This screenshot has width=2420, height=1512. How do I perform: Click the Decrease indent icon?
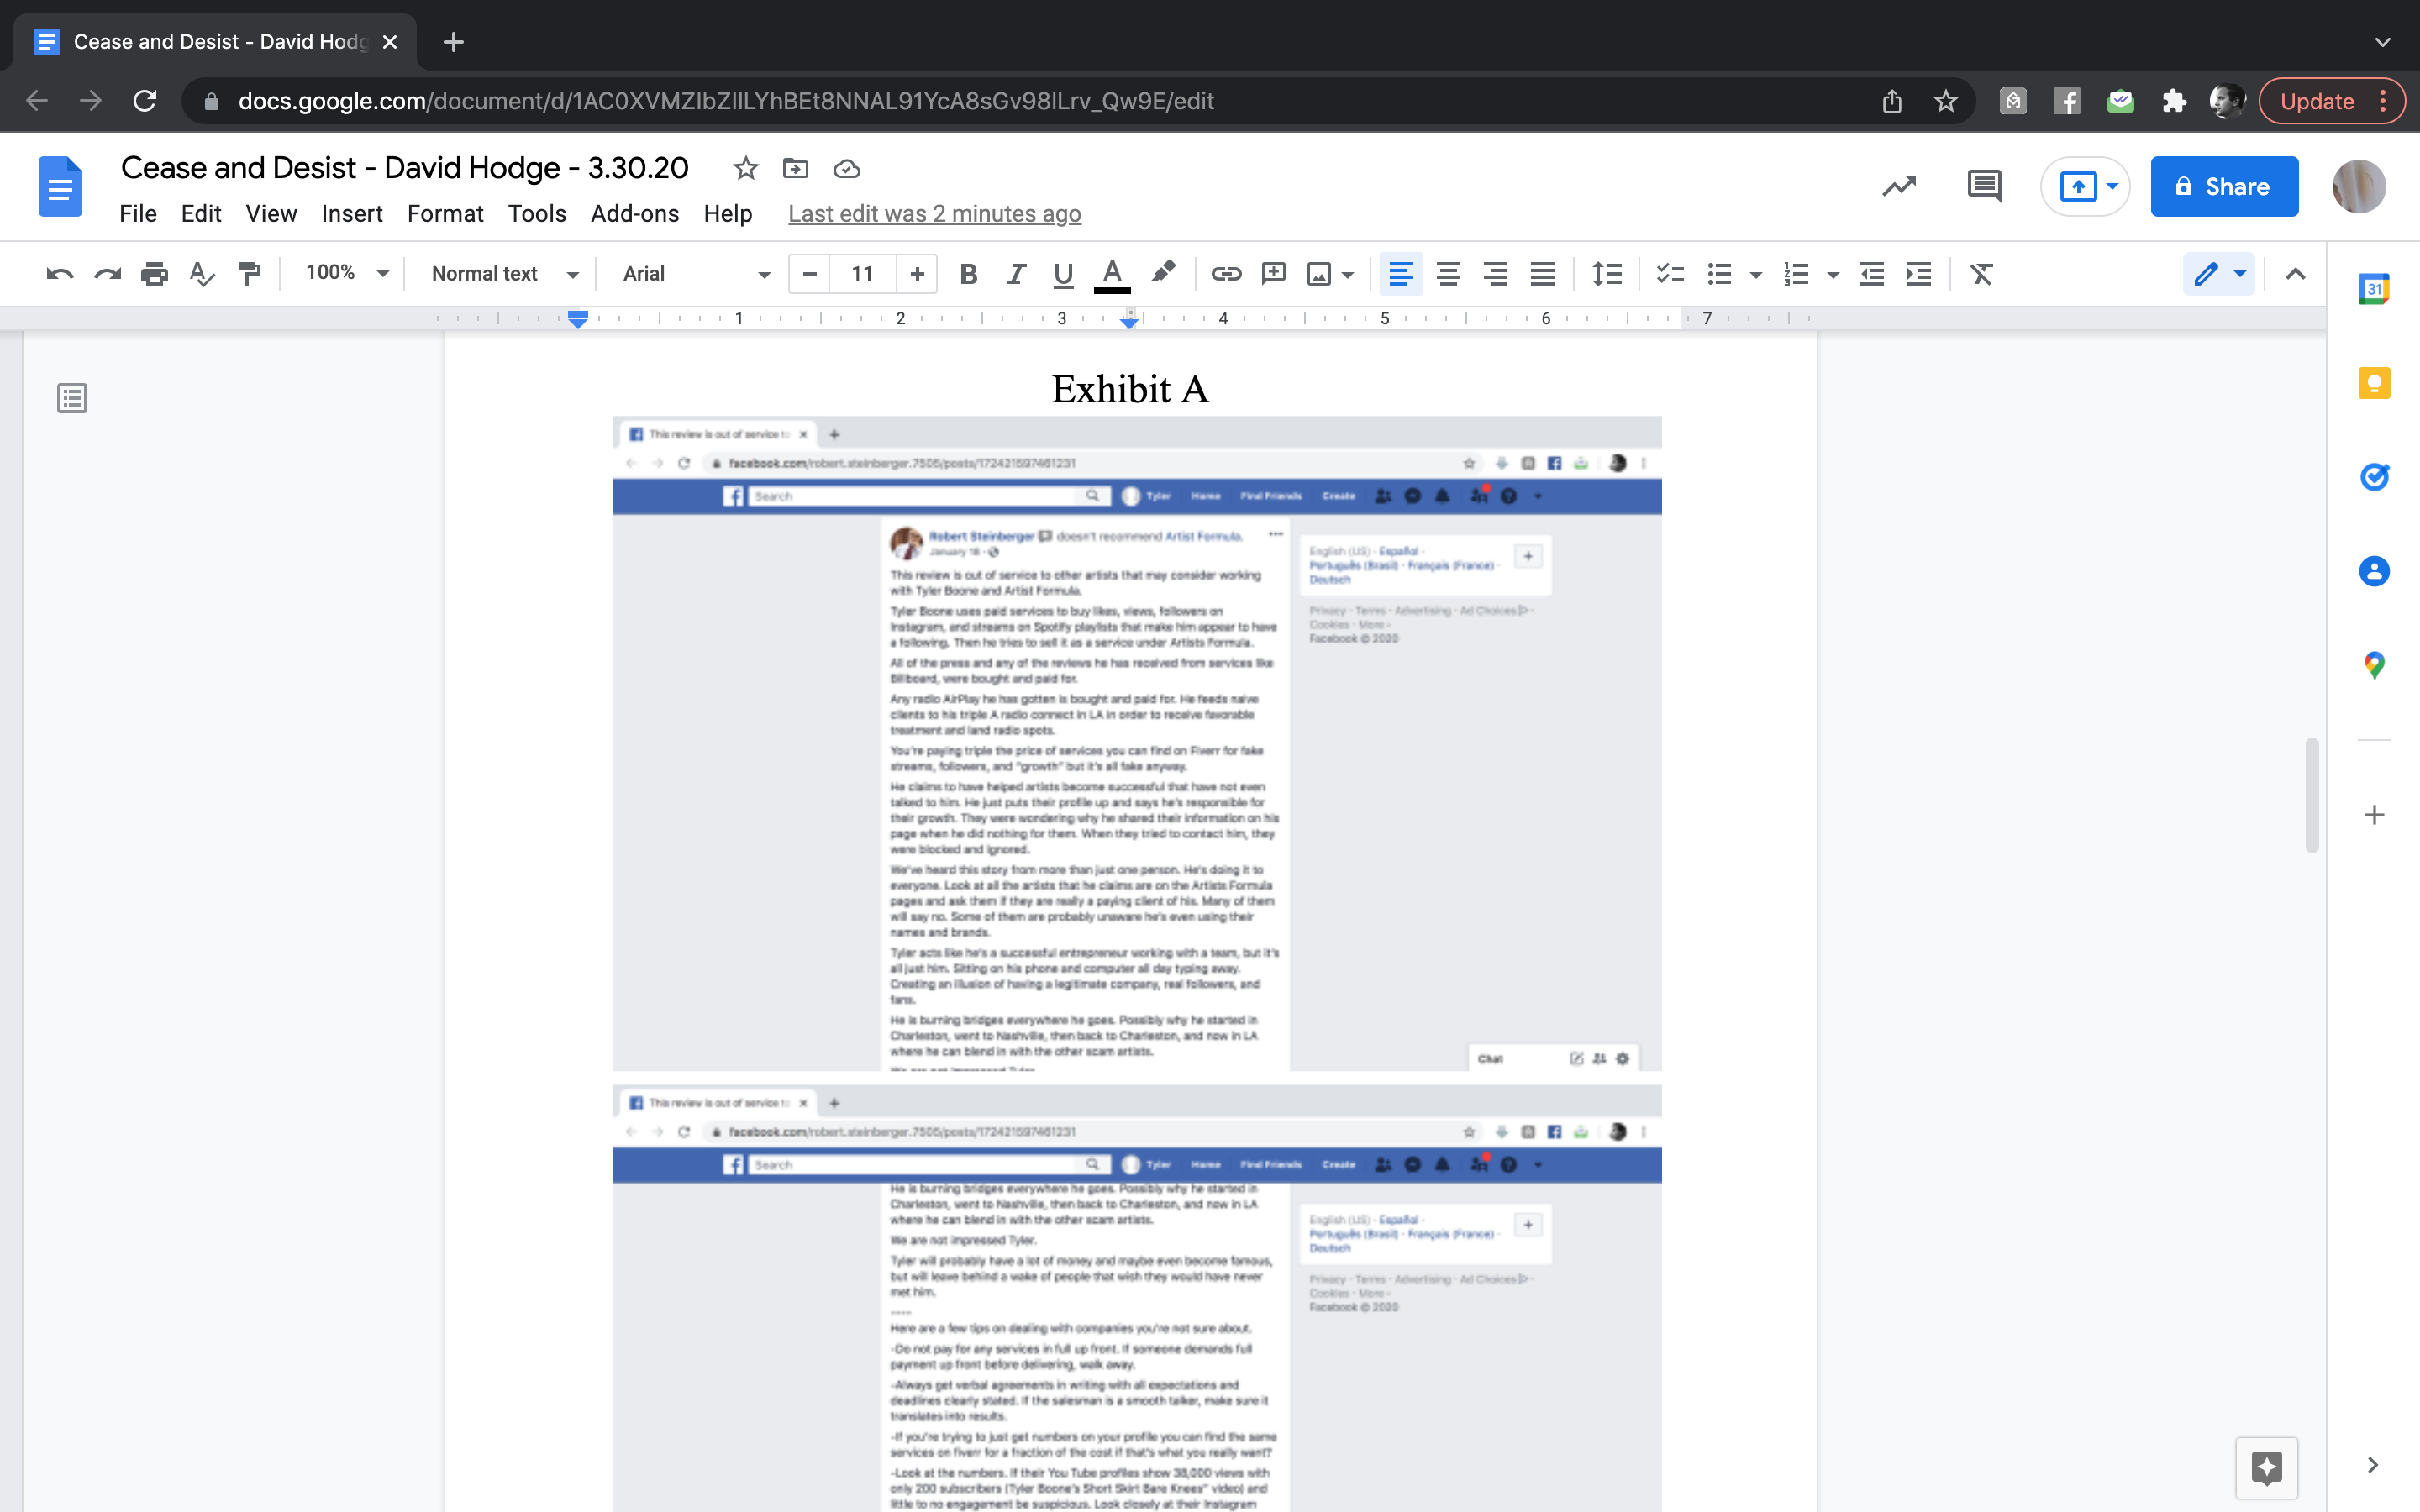pos(1871,274)
